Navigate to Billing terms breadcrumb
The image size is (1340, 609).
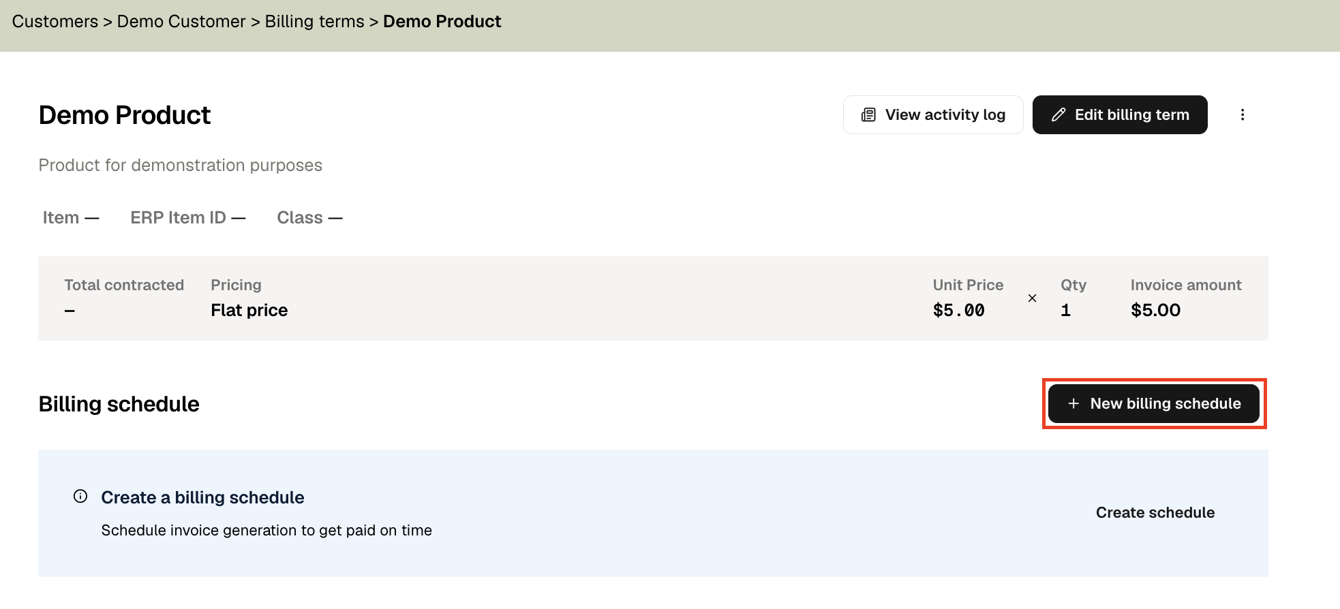click(314, 21)
